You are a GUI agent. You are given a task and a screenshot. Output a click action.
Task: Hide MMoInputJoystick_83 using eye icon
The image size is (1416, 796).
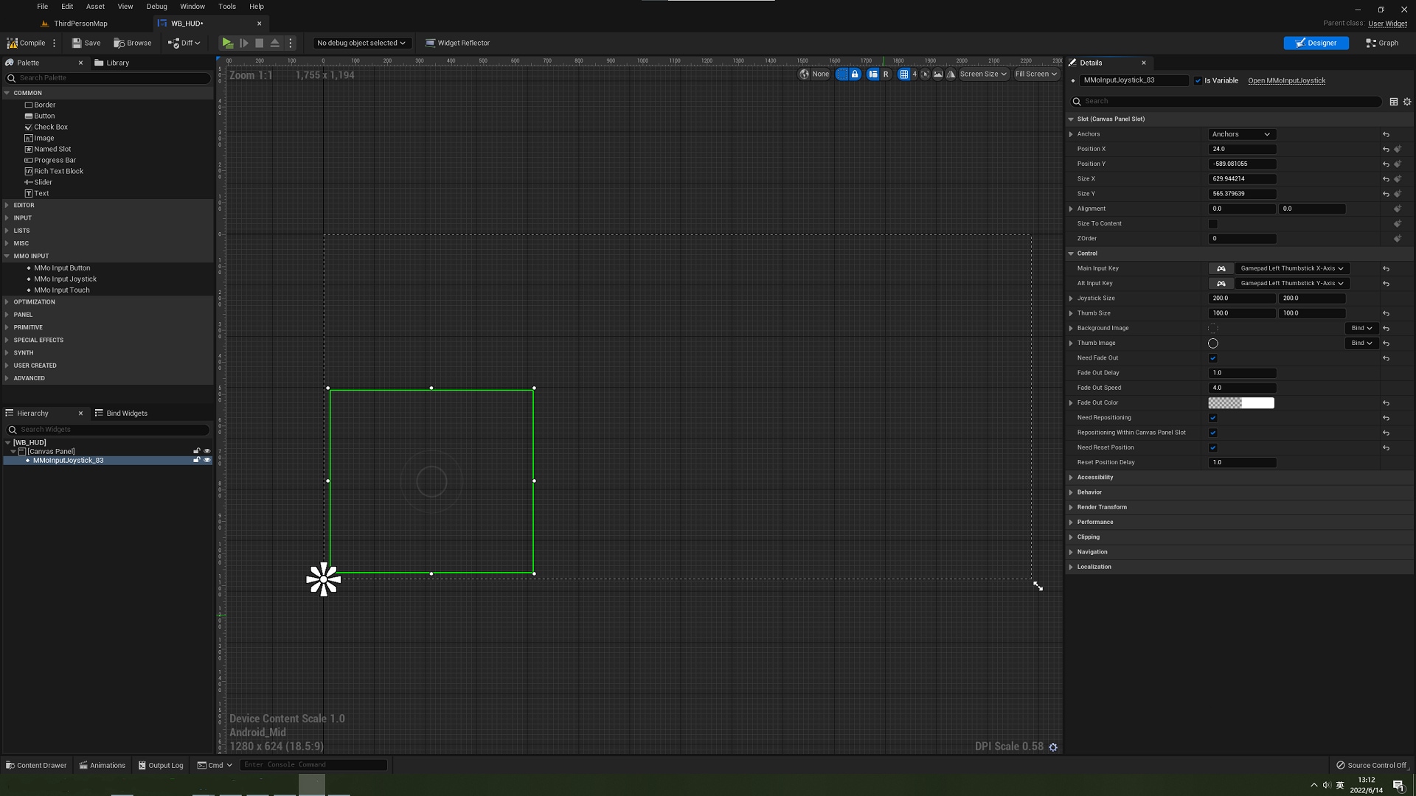pyautogui.click(x=207, y=460)
